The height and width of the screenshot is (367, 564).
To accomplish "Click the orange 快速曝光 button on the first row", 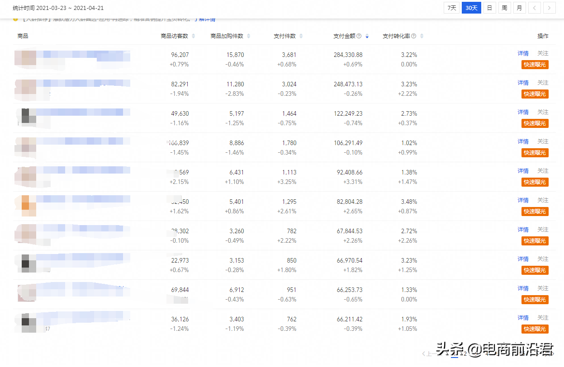I will (535, 64).
